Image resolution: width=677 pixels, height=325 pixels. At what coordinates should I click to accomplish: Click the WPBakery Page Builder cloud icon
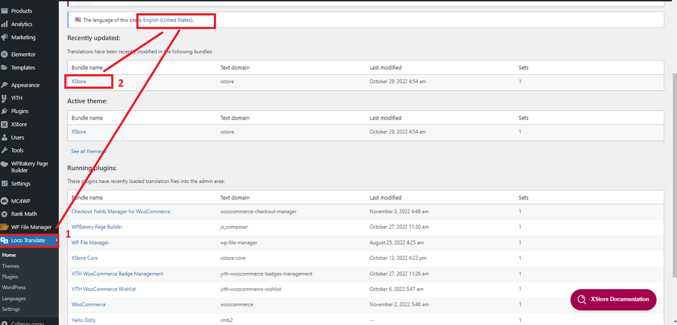pyautogui.click(x=5, y=164)
